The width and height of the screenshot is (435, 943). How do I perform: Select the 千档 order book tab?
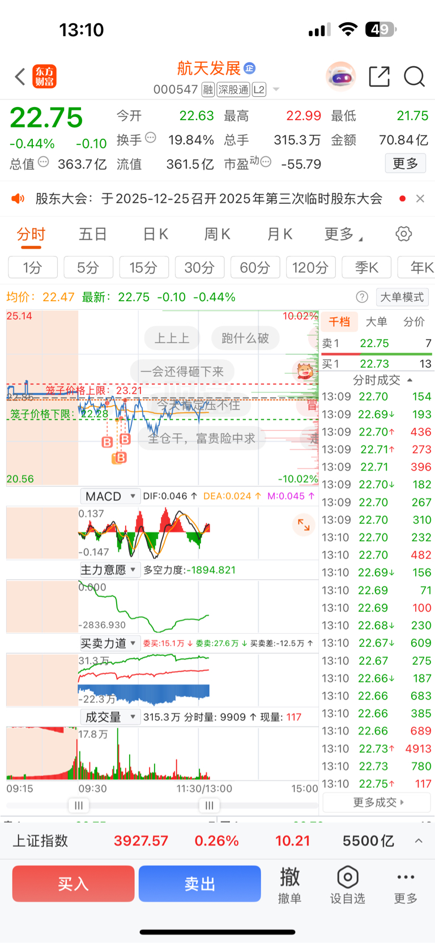(339, 322)
